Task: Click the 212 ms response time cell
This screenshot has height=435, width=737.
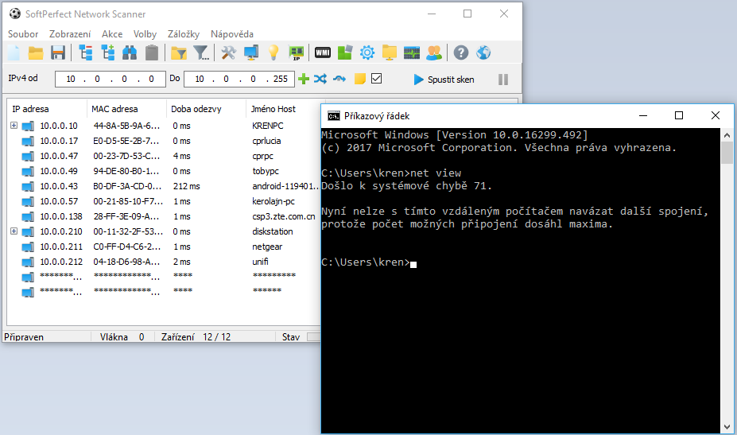Action: tap(186, 186)
